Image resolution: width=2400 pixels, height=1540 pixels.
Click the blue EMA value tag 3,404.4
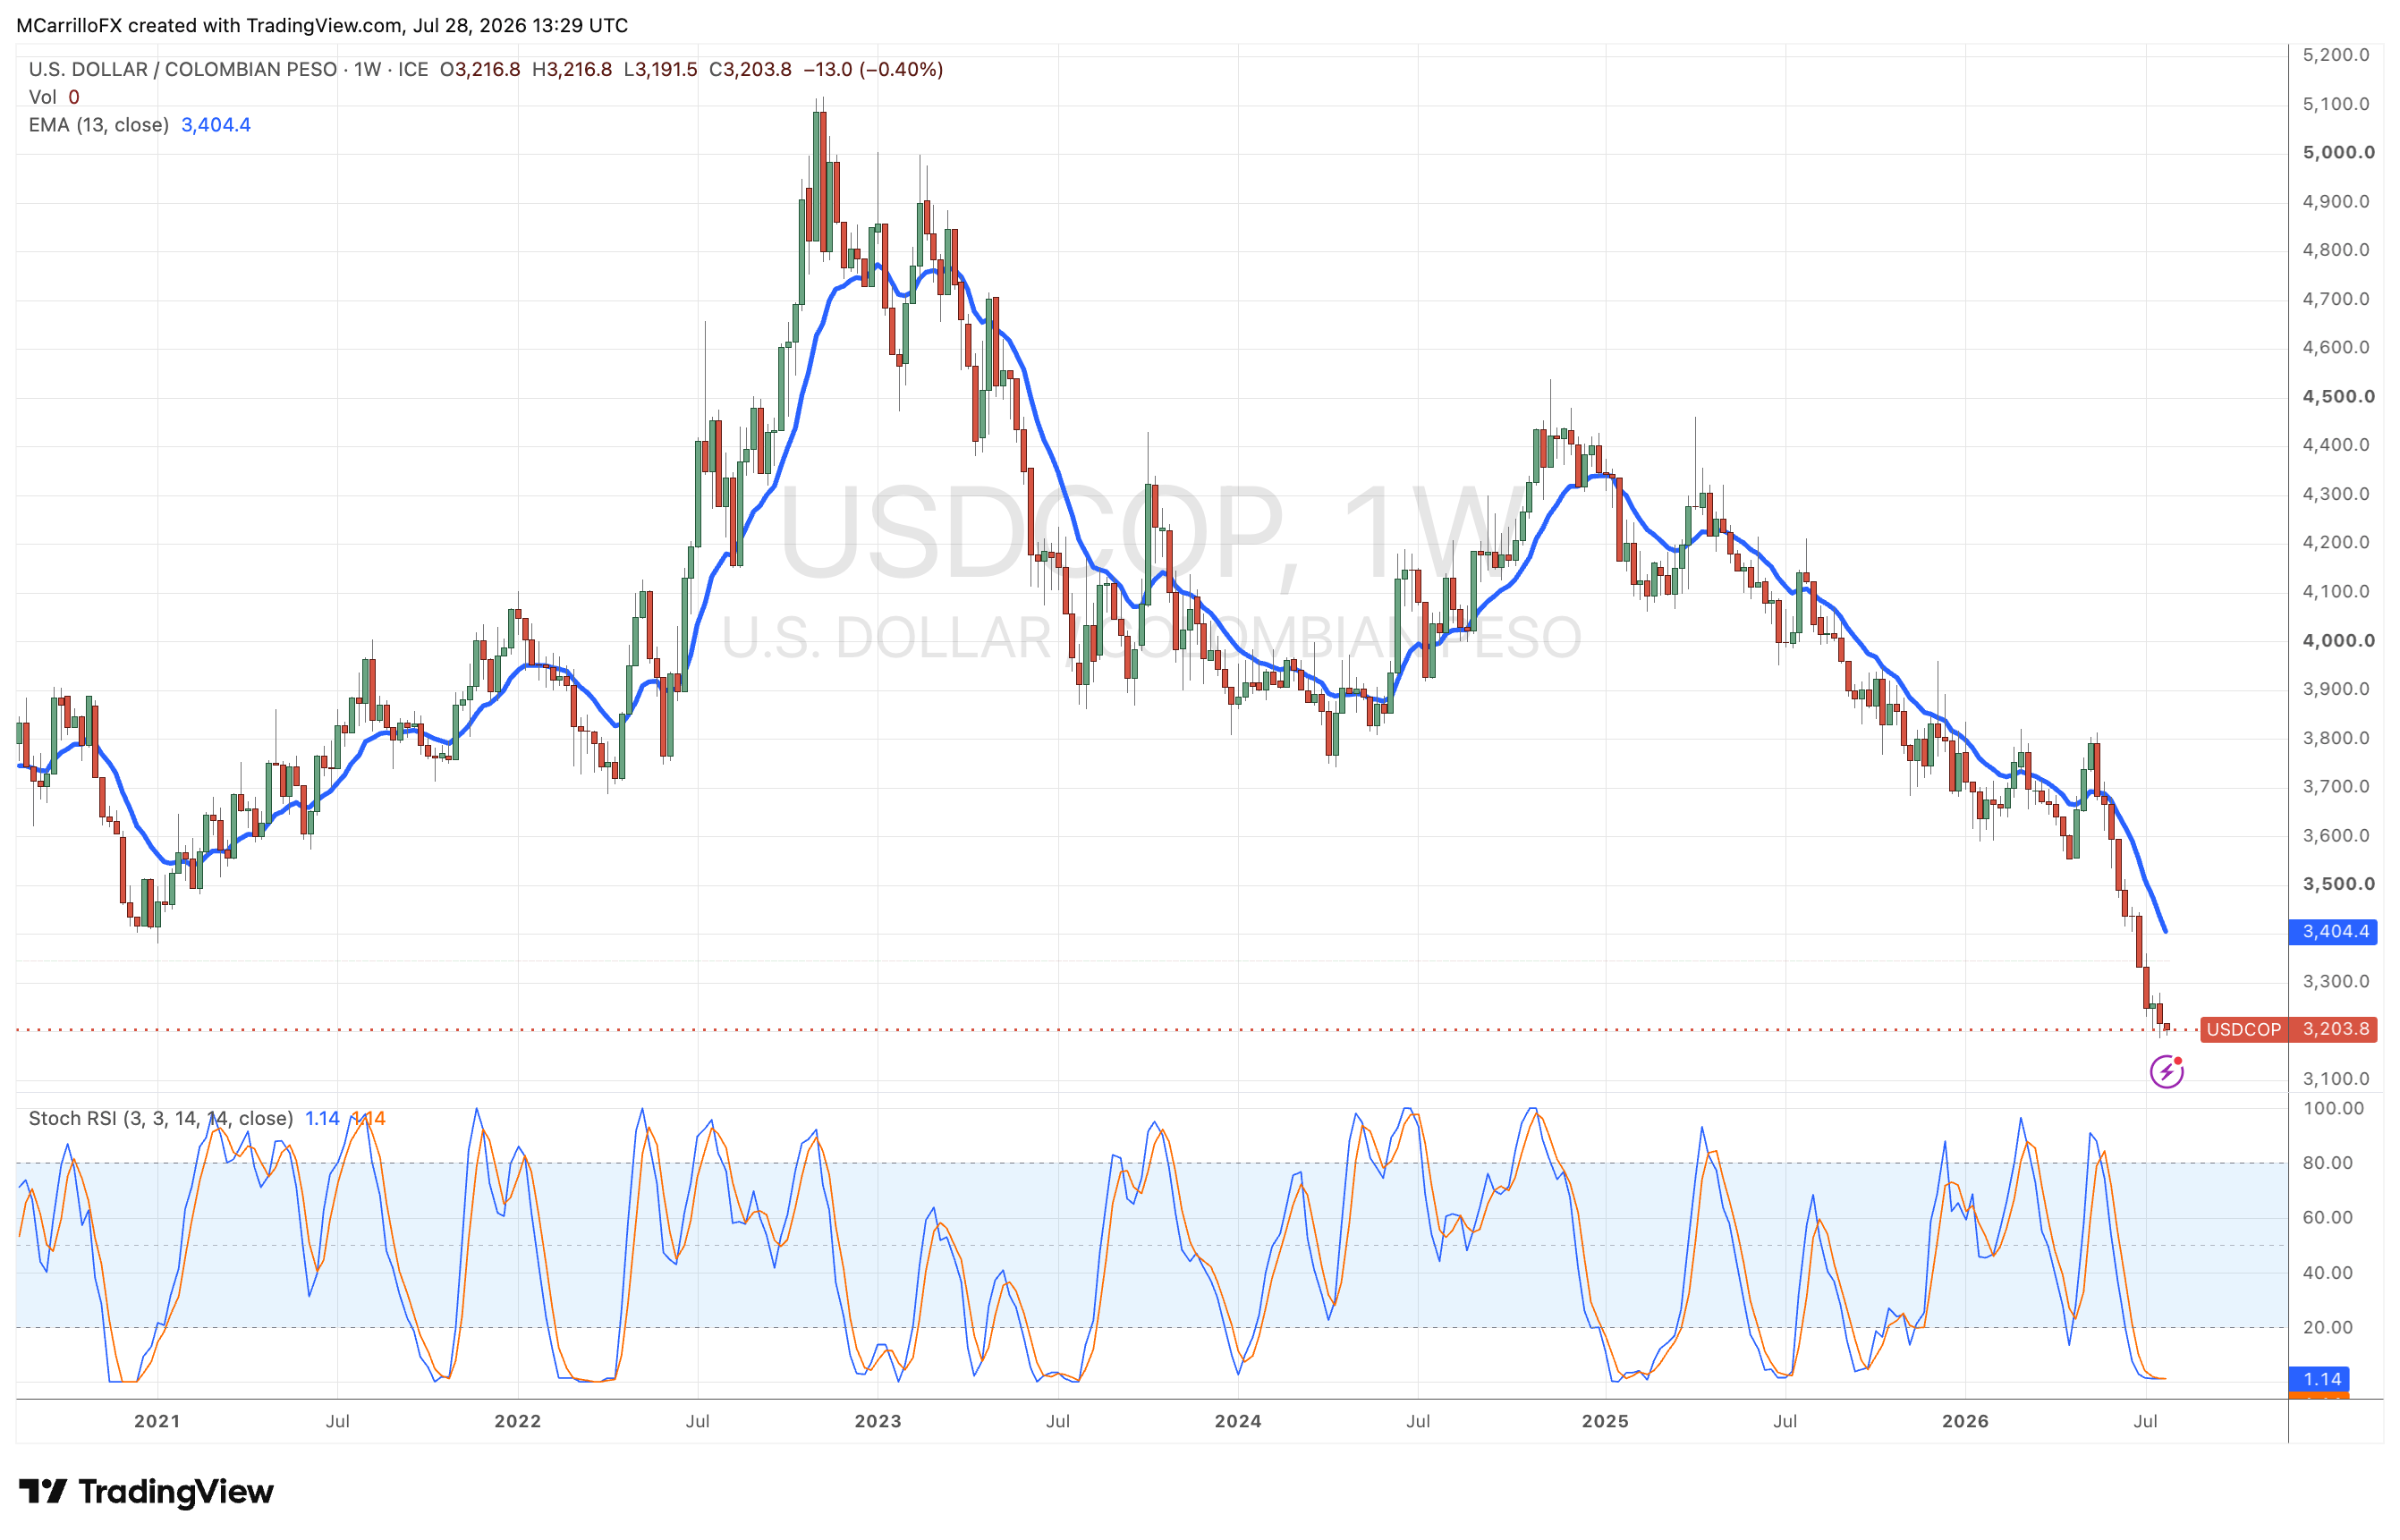2333,931
